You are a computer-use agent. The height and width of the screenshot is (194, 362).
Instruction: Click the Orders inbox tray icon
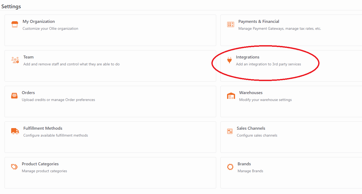click(14, 96)
